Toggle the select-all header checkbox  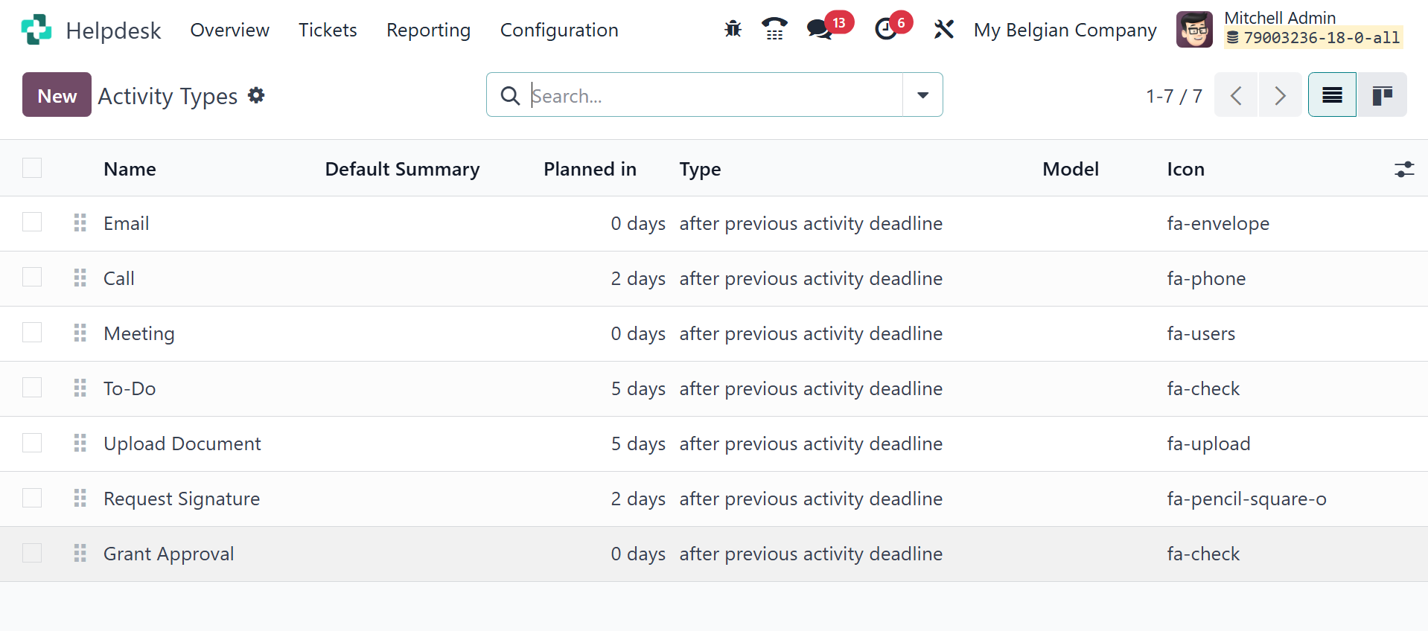[32, 168]
